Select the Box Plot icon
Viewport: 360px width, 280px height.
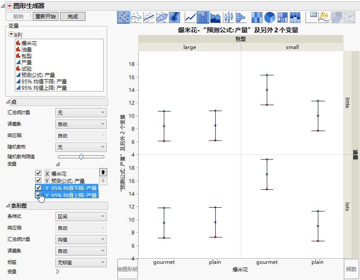[x=229, y=17]
